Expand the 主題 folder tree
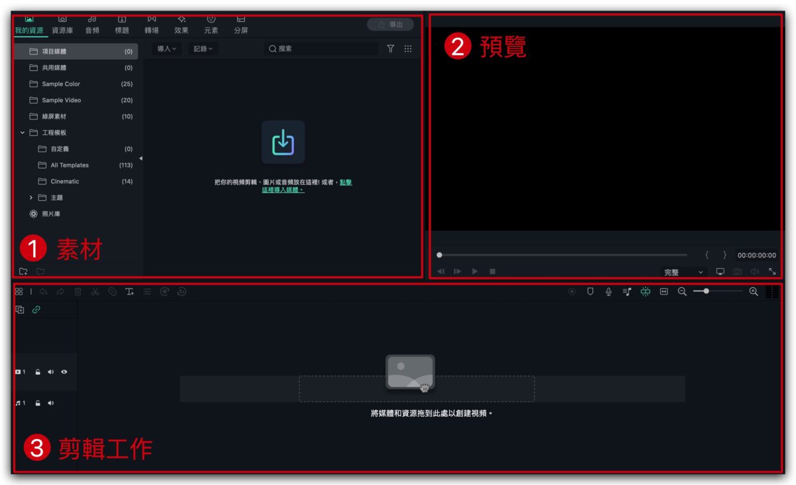The image size is (796, 485). click(31, 198)
